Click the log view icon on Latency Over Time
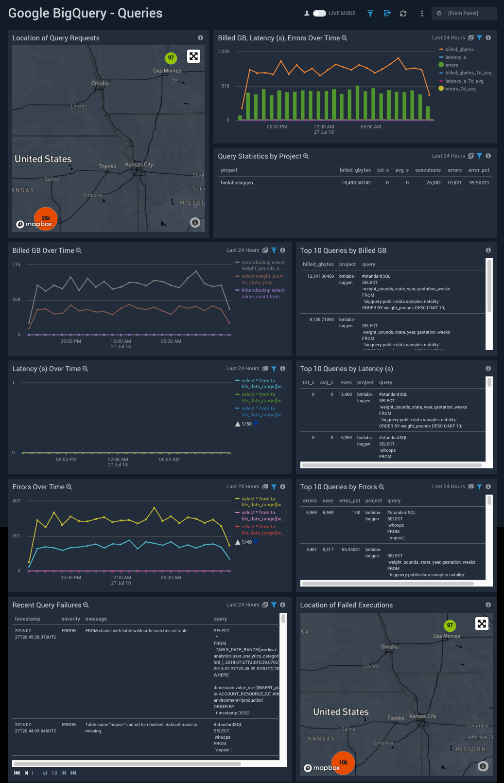The image size is (504, 783). pyautogui.click(x=265, y=369)
